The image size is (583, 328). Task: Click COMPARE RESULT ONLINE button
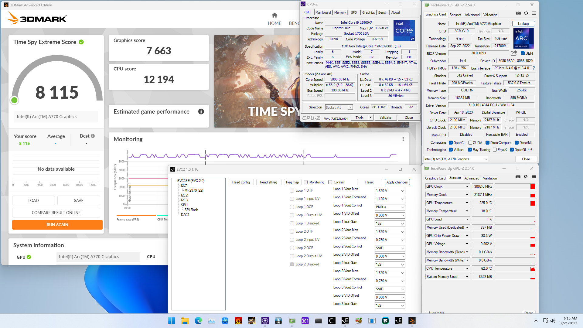coord(56,213)
